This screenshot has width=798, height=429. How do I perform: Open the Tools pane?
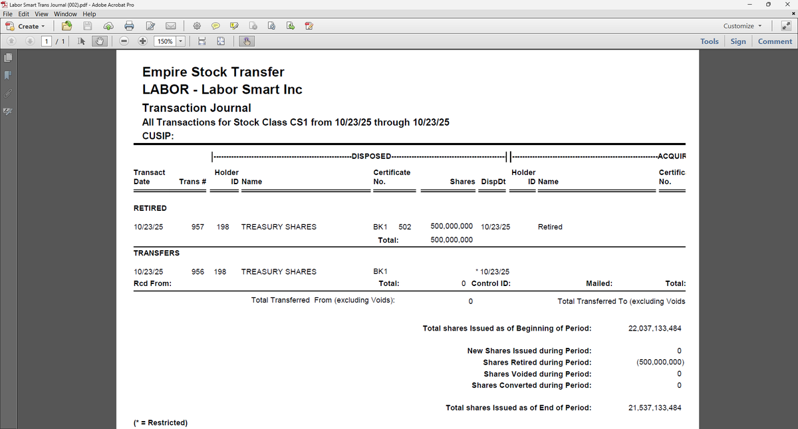point(710,41)
